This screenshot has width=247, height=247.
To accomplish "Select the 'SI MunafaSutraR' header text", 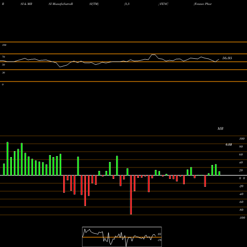I will pos(61,4).
